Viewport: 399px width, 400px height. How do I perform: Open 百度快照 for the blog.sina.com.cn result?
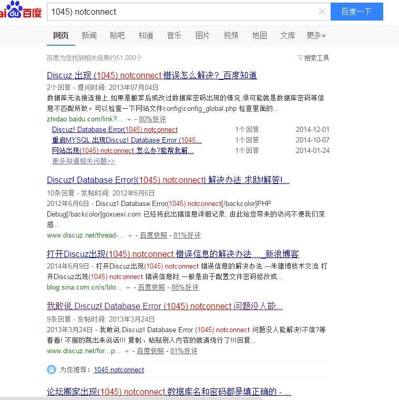(151, 287)
